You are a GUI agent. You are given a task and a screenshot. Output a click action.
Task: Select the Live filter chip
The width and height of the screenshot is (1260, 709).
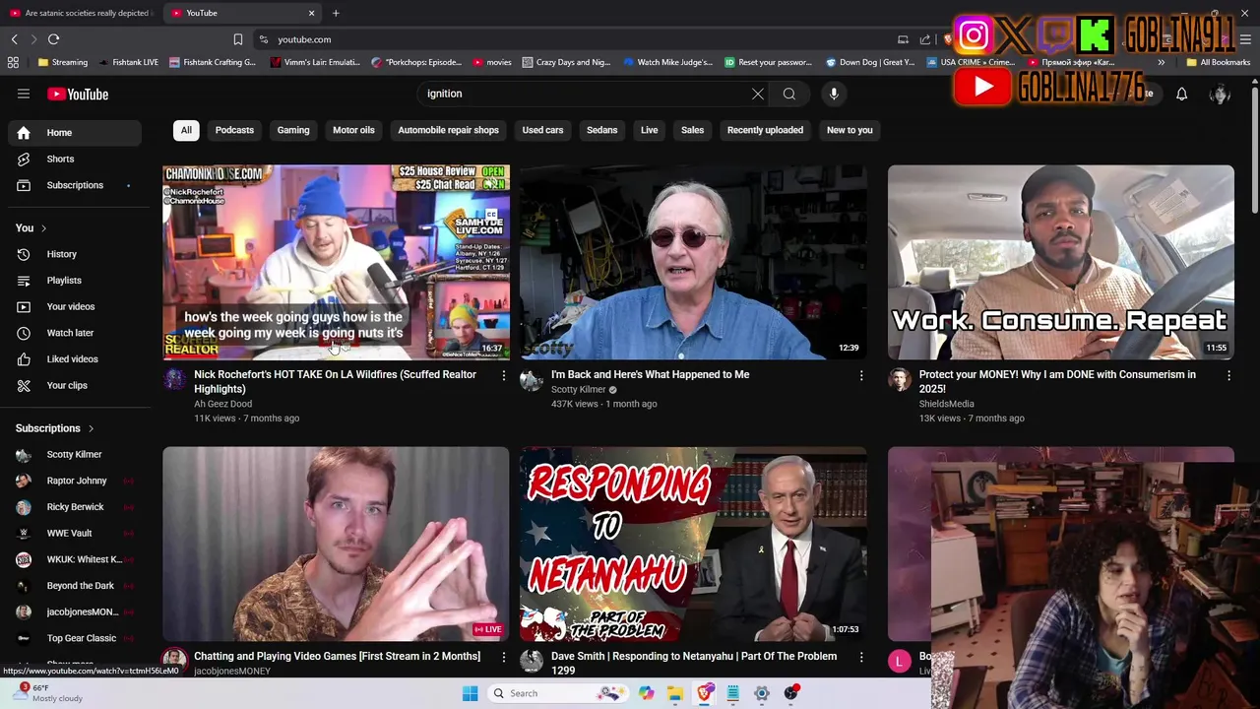pyautogui.click(x=650, y=130)
